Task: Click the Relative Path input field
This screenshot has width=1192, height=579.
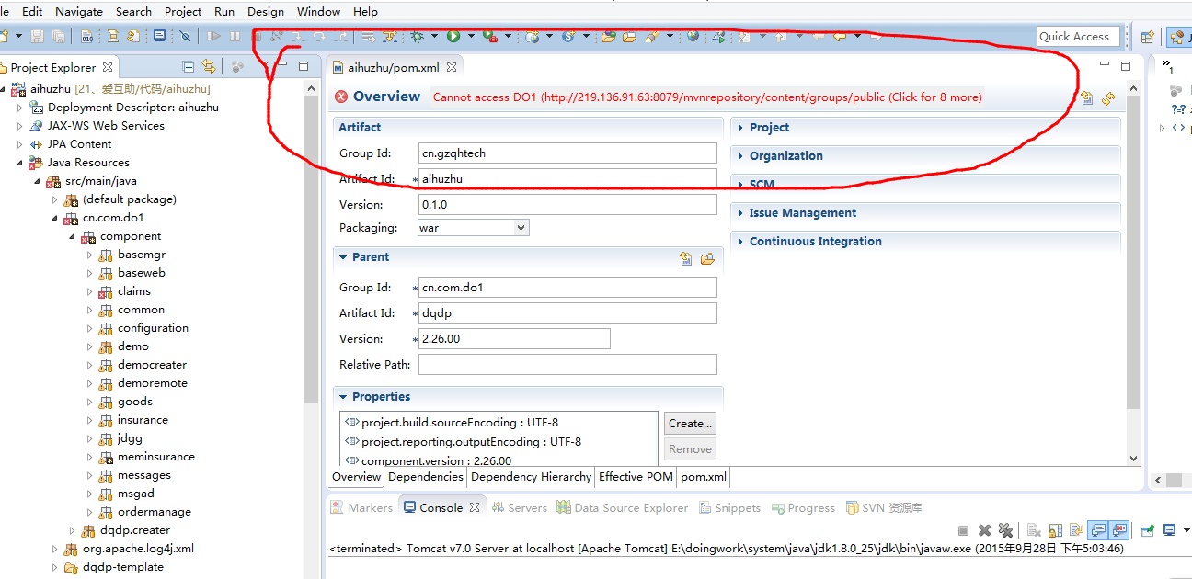Action: coord(567,365)
